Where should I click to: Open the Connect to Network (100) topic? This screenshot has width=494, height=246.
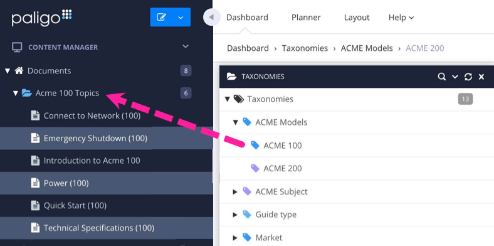tap(92, 115)
